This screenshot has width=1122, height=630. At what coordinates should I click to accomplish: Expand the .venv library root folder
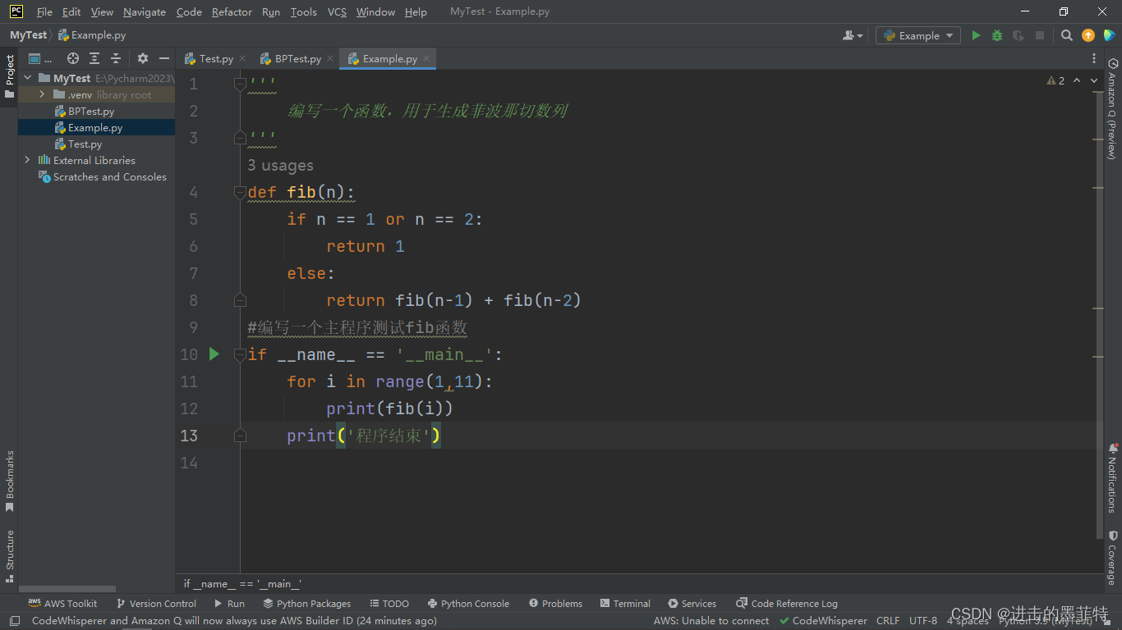[x=43, y=94]
